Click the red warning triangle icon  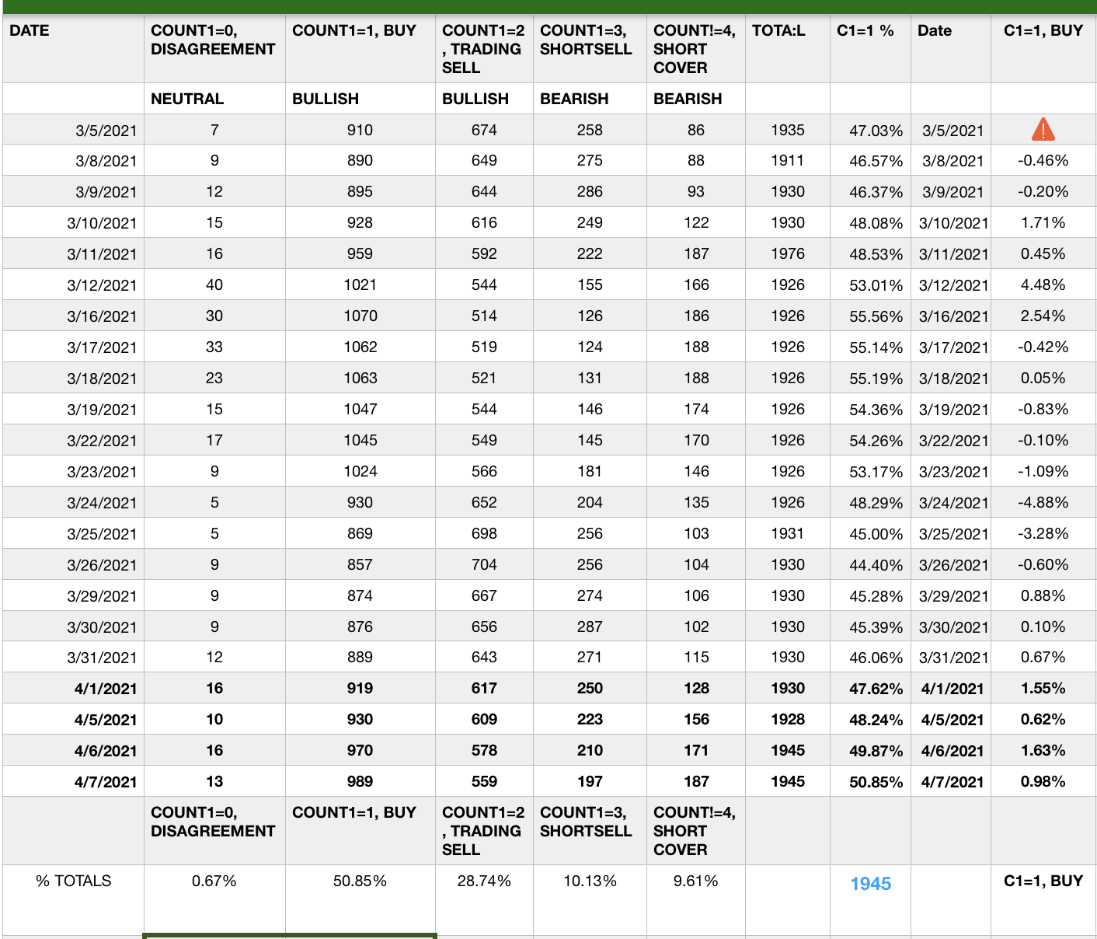pos(1043,130)
